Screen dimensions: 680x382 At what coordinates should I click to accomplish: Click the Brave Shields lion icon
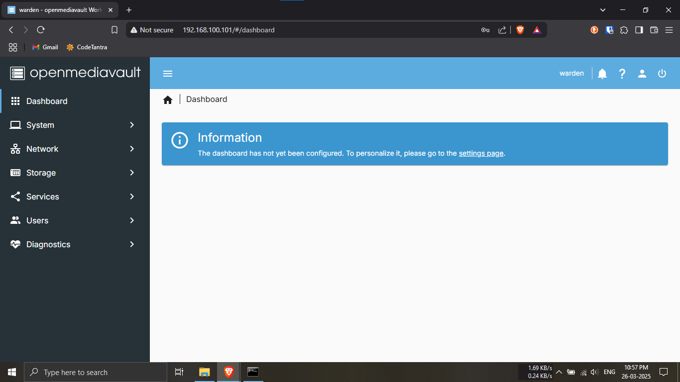[x=520, y=30]
